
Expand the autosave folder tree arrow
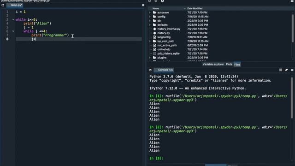pos(150,12)
